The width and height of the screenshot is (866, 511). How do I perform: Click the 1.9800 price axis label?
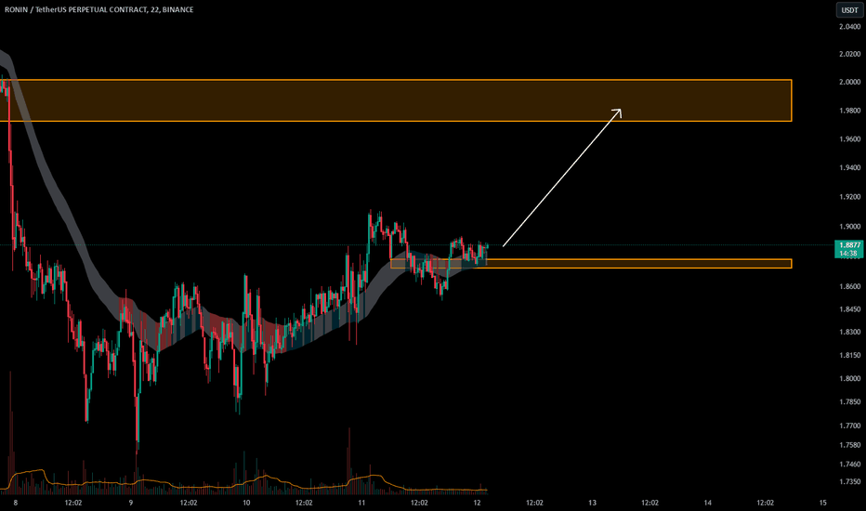[849, 111]
